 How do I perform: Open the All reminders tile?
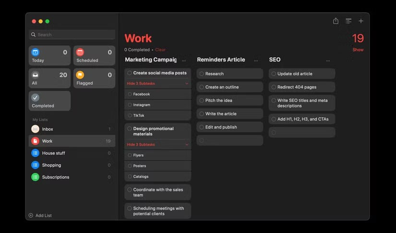pos(49,79)
